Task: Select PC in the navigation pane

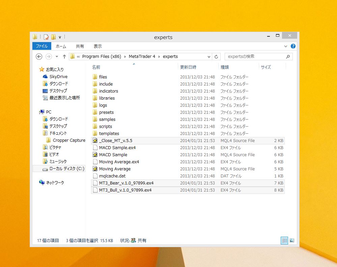Action: (x=49, y=112)
